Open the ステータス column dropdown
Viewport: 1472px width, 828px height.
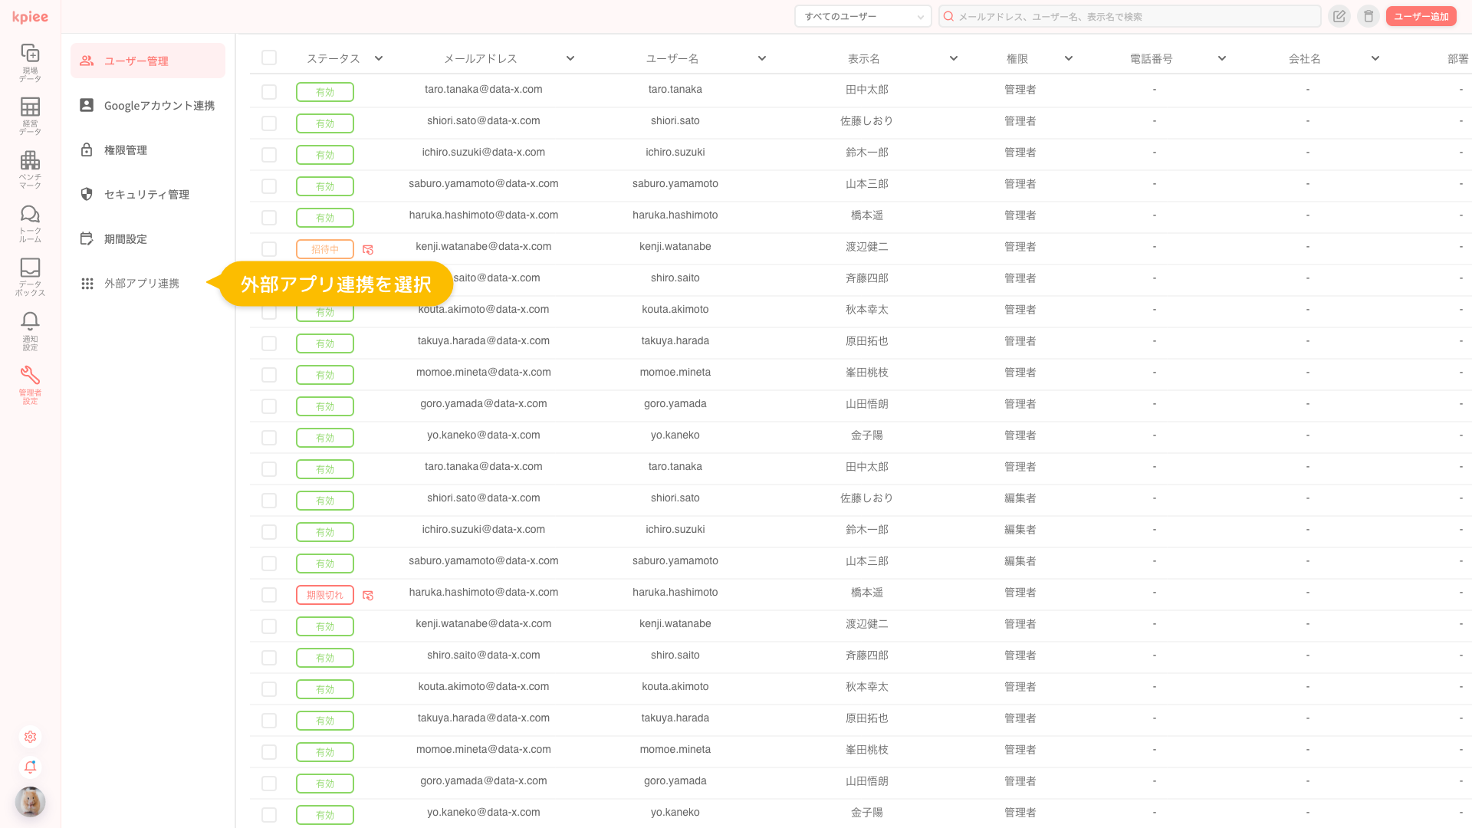coord(378,58)
